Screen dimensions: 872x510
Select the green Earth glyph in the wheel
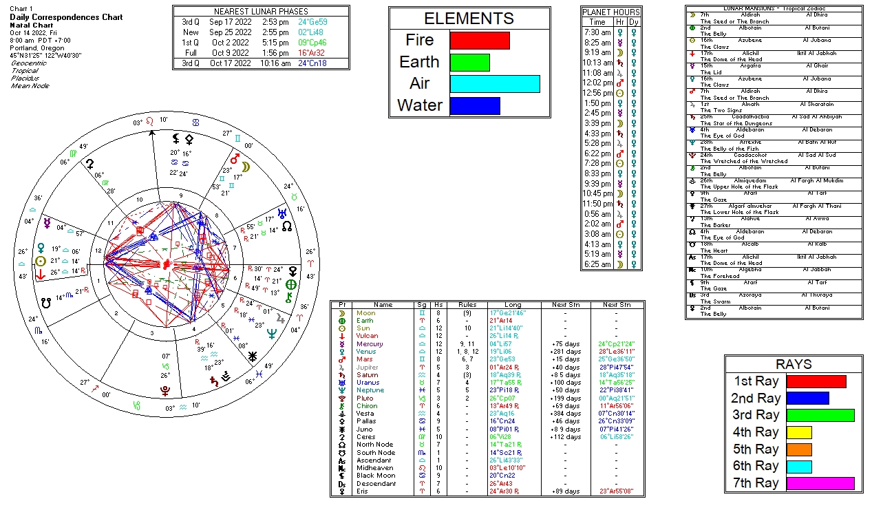tap(291, 284)
